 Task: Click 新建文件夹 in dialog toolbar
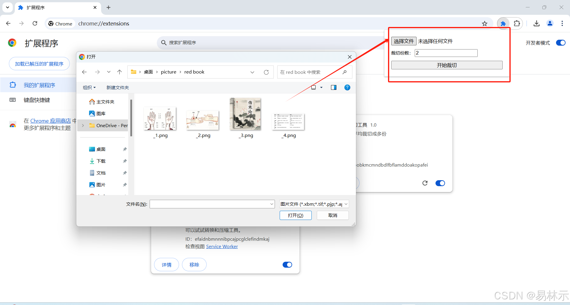pyautogui.click(x=118, y=87)
